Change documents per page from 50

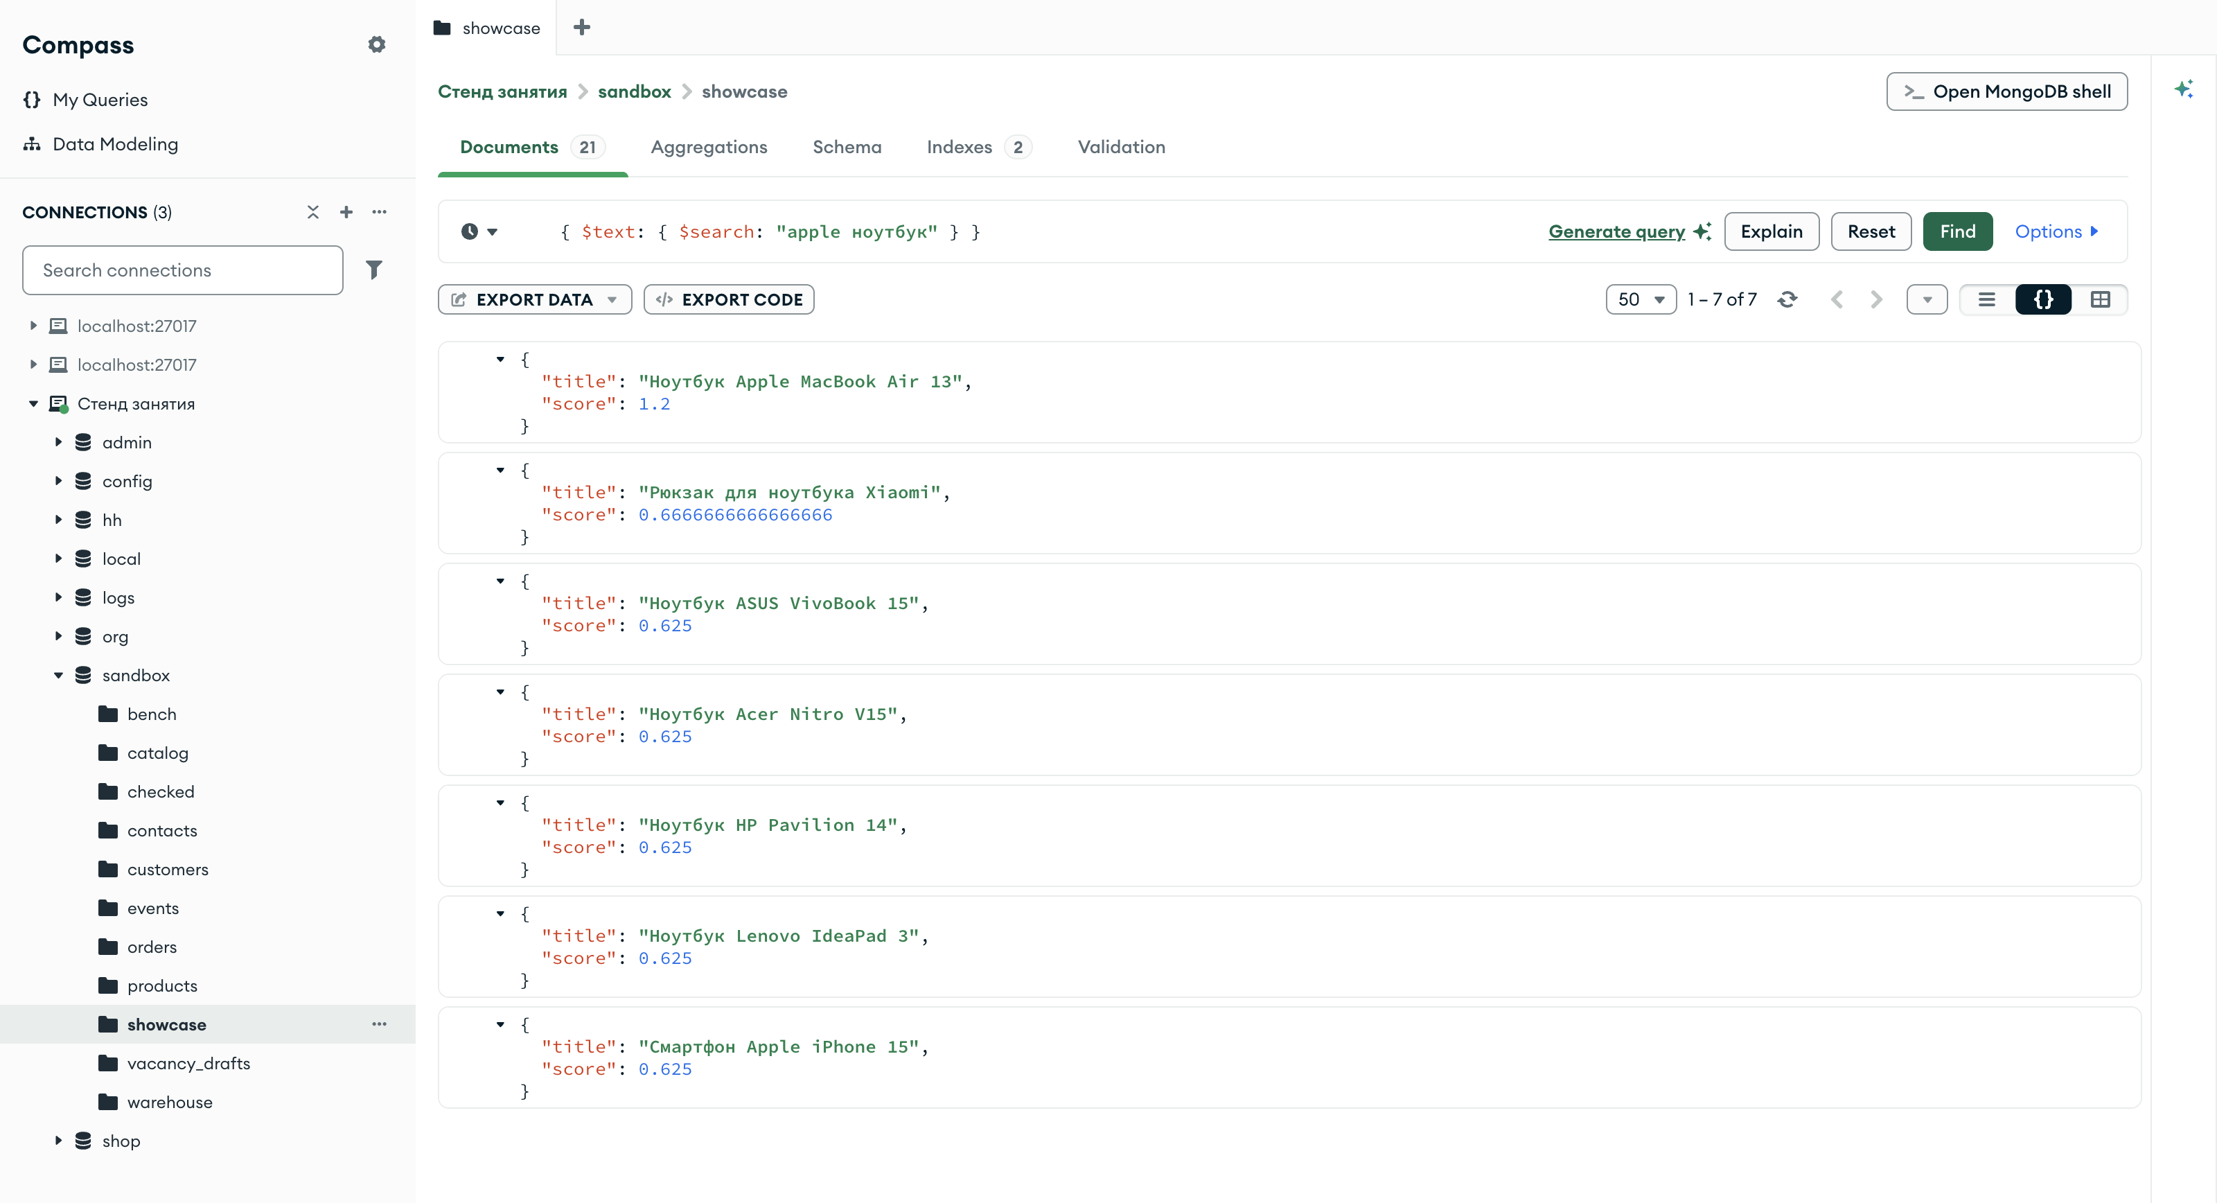point(1641,299)
